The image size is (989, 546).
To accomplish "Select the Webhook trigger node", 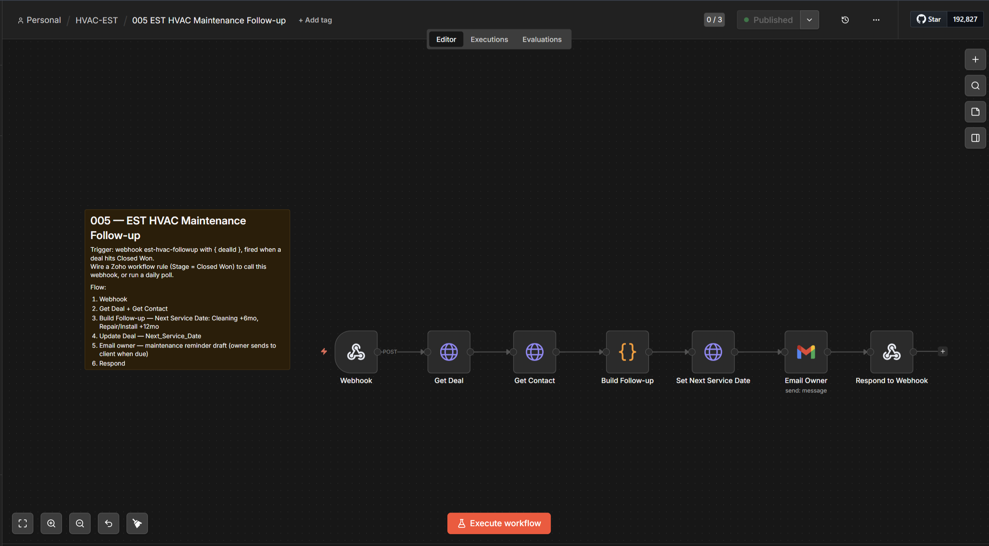I will [x=356, y=352].
